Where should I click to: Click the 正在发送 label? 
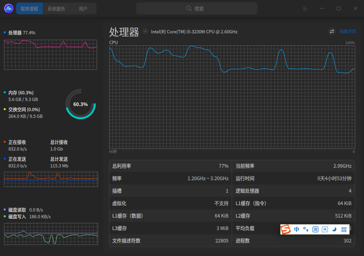pos(17,159)
